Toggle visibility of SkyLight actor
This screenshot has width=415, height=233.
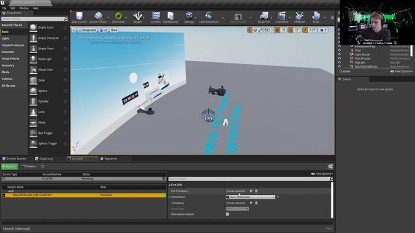point(339,63)
